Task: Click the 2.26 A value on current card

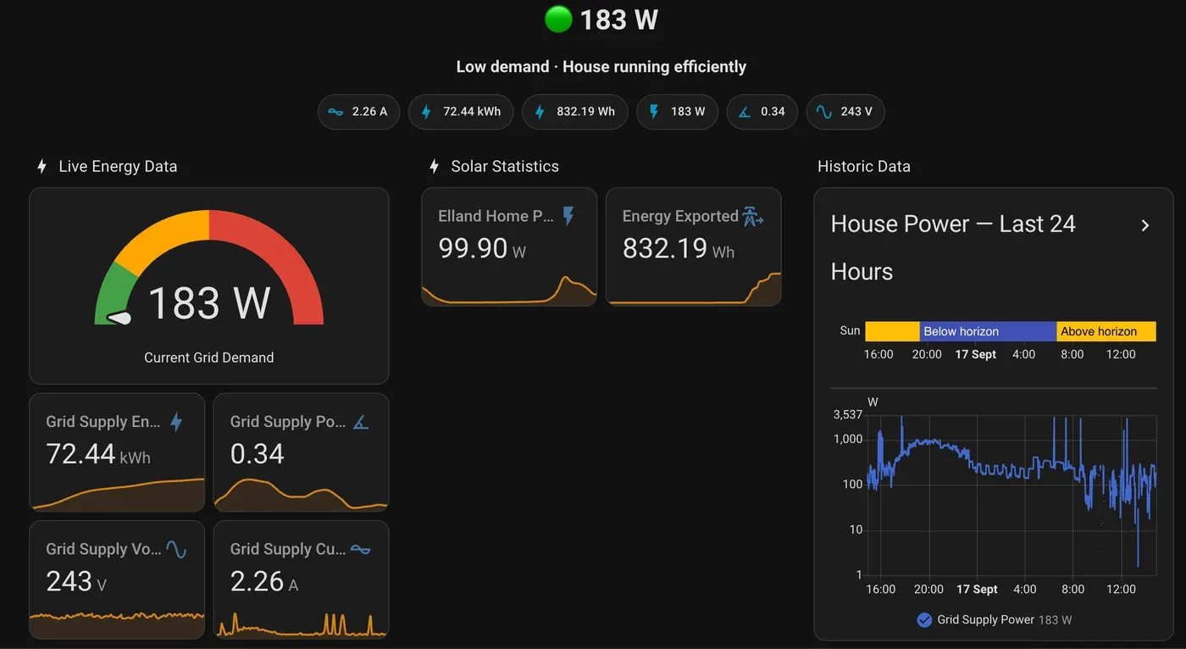Action: (x=264, y=582)
